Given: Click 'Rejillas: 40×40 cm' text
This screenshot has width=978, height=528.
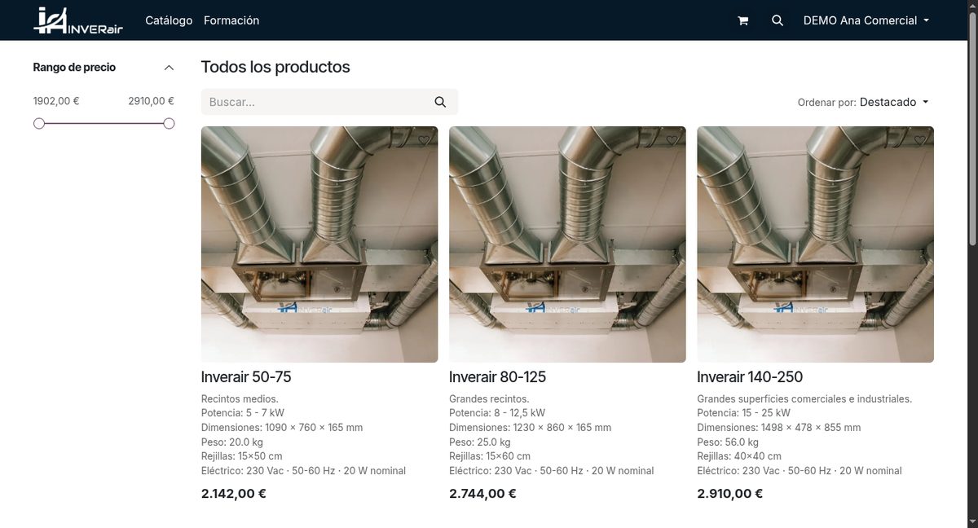Looking at the screenshot, I should (739, 456).
